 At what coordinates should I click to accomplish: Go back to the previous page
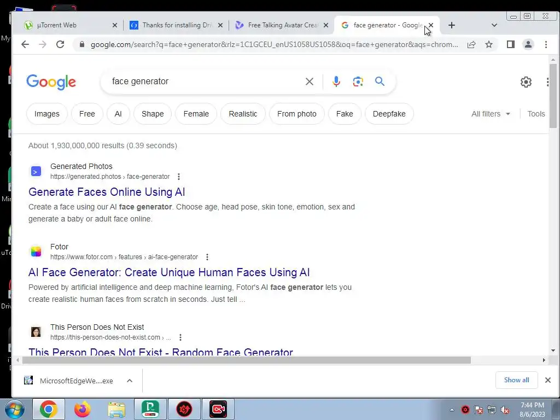click(x=25, y=44)
